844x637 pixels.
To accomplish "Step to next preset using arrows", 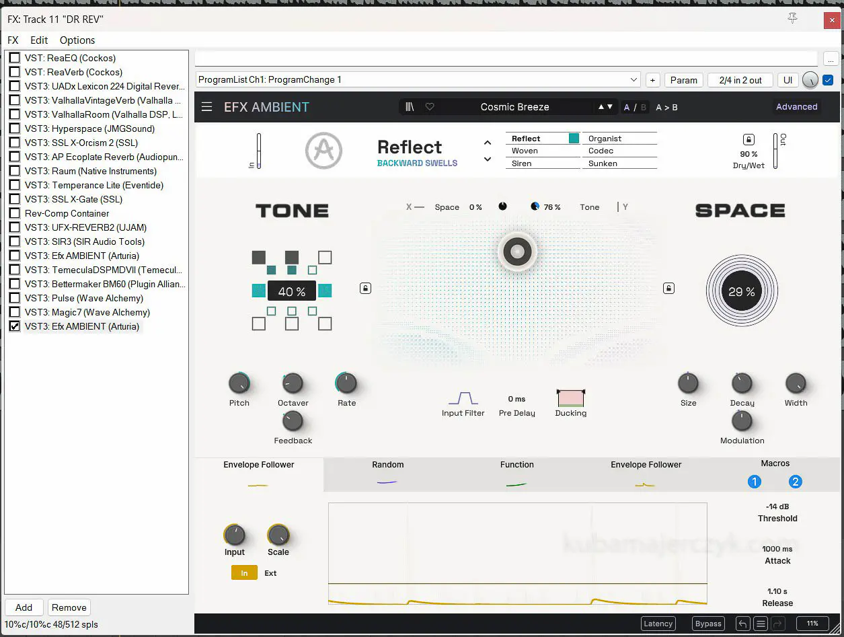I will [609, 107].
